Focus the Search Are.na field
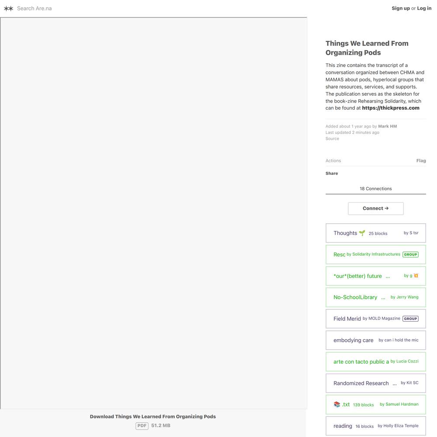437x437 pixels. pos(34,8)
